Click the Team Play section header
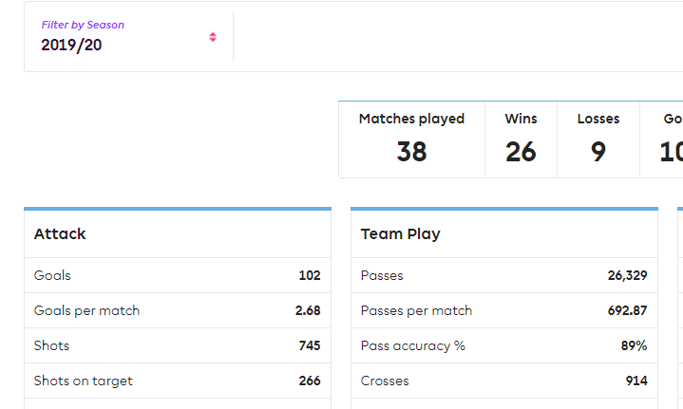 point(401,233)
